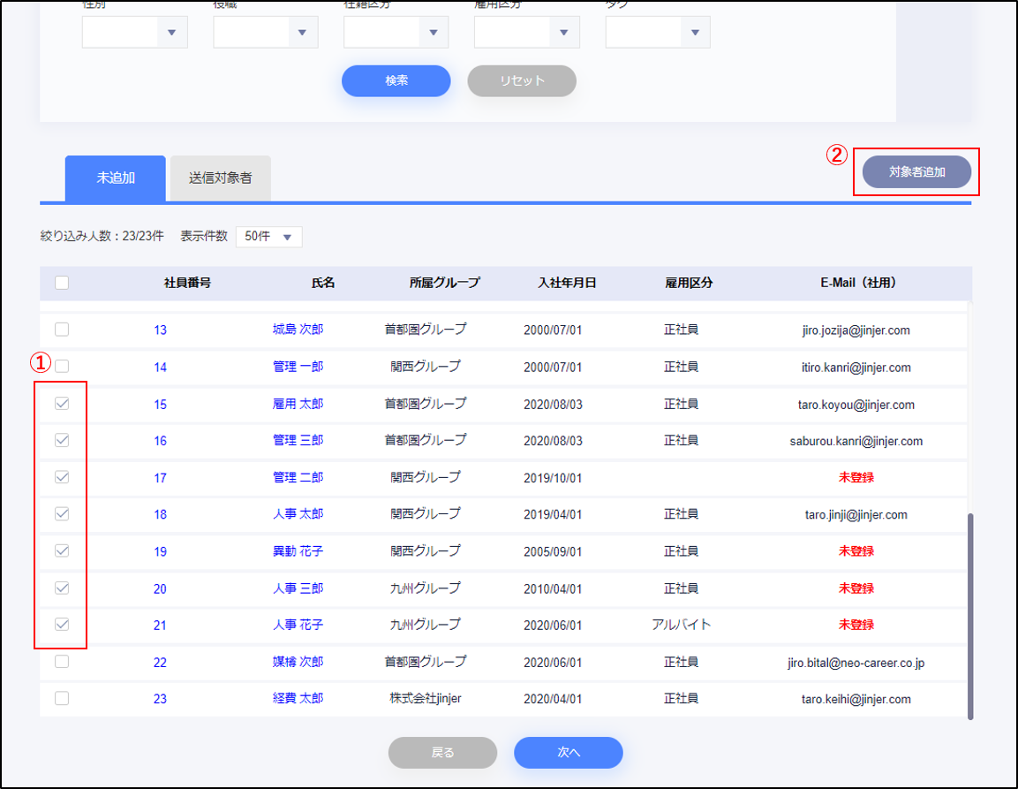Click employee number 22 link

(x=161, y=663)
